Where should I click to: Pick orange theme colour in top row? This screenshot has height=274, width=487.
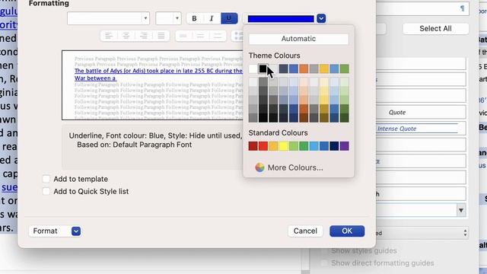pyautogui.click(x=304, y=68)
